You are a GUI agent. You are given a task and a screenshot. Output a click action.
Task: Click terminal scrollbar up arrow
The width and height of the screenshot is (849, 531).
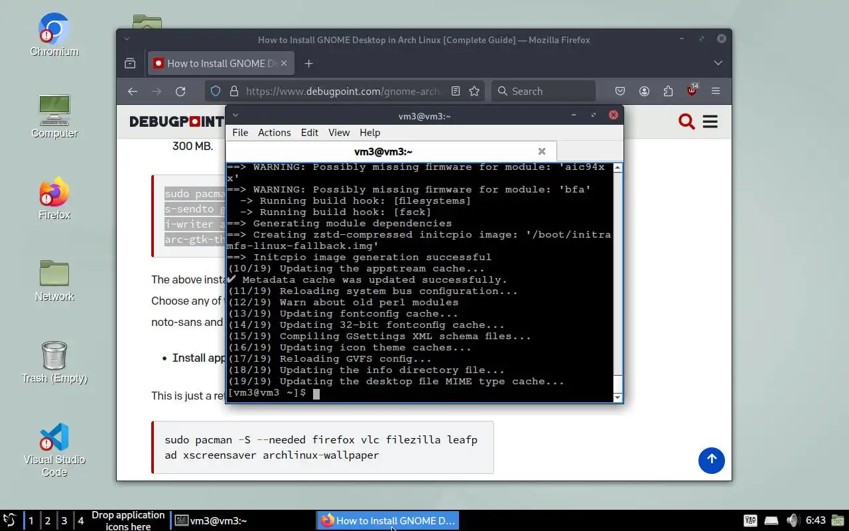[x=618, y=168]
